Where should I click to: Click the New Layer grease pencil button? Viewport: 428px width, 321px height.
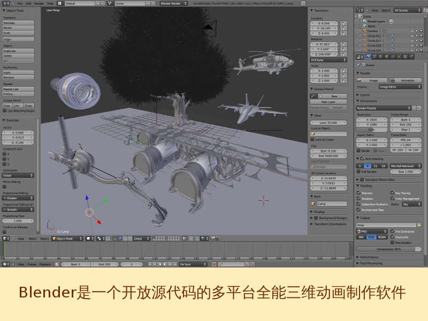328,102
